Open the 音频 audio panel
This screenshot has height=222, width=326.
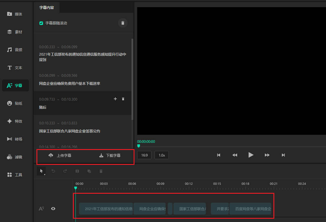pyautogui.click(x=15, y=50)
